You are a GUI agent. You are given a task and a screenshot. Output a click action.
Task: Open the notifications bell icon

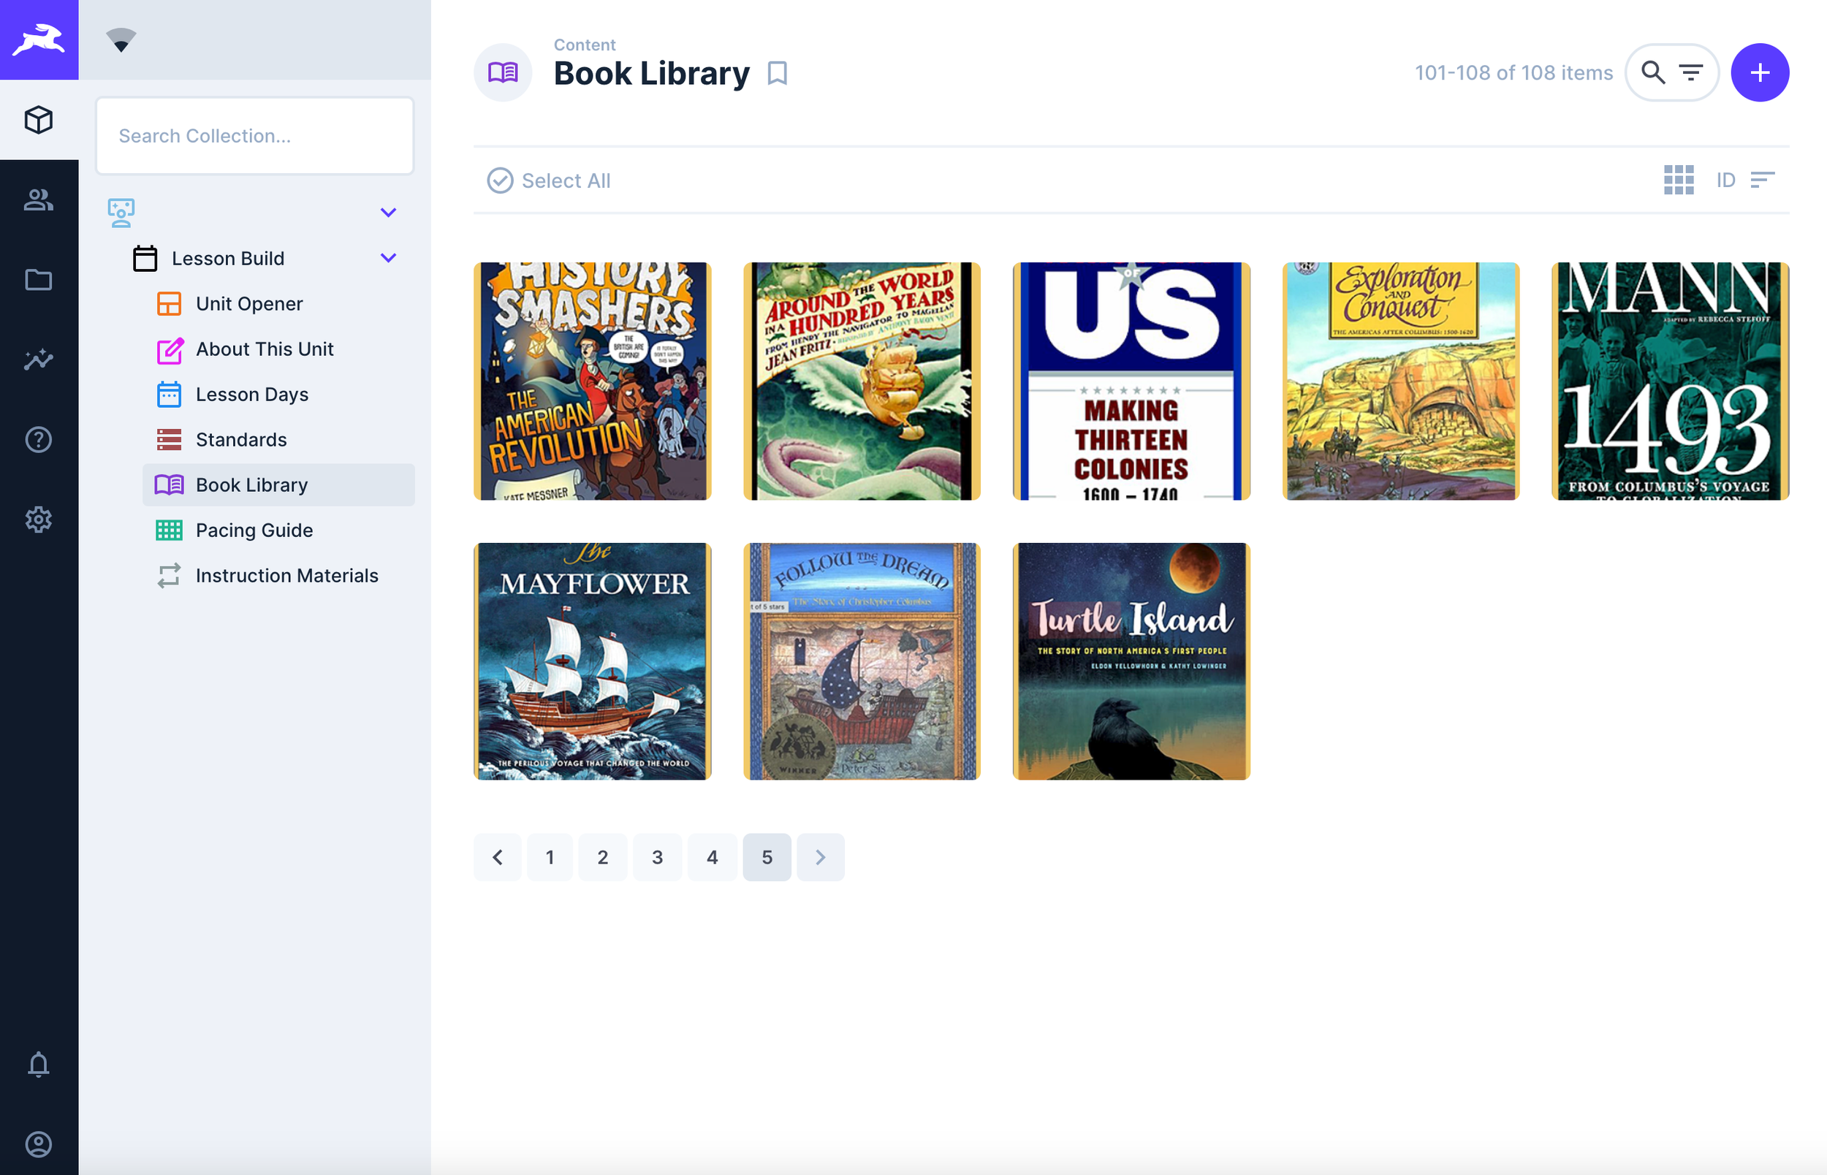click(39, 1064)
